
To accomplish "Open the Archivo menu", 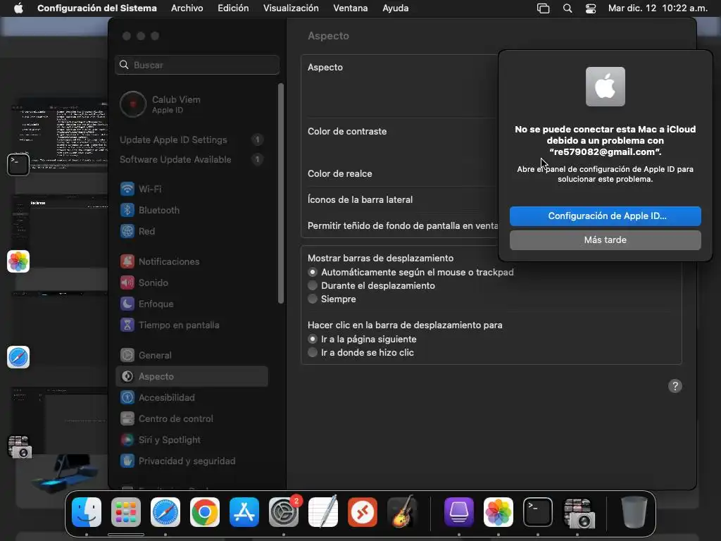I will 187,8.
